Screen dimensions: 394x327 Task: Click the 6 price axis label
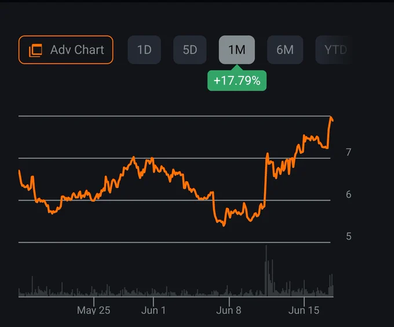348,194
